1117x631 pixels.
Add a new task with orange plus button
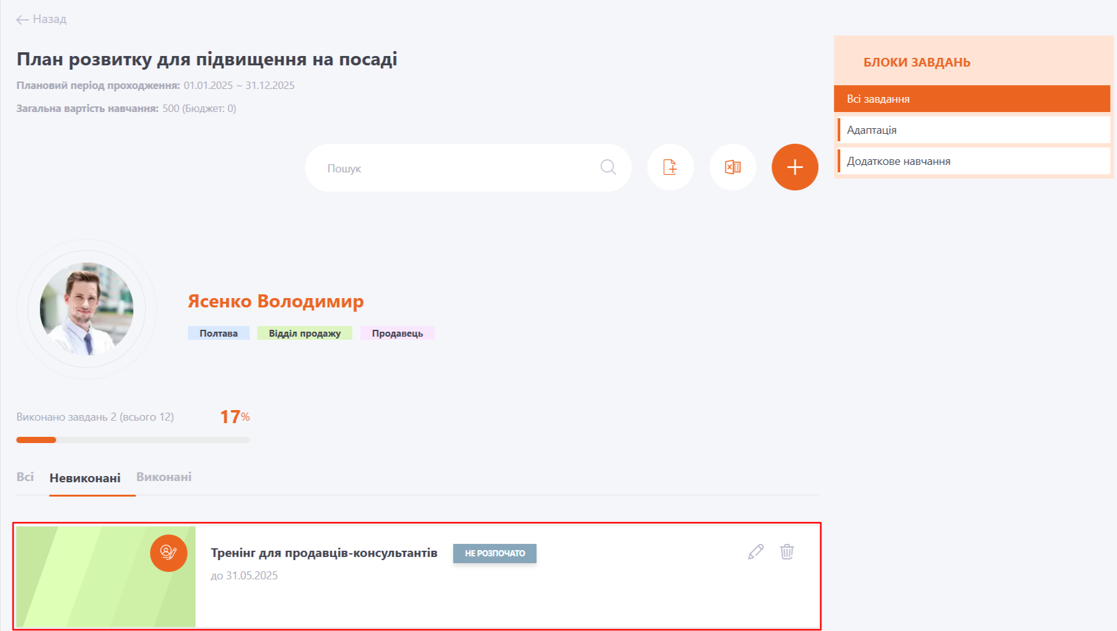tap(795, 167)
